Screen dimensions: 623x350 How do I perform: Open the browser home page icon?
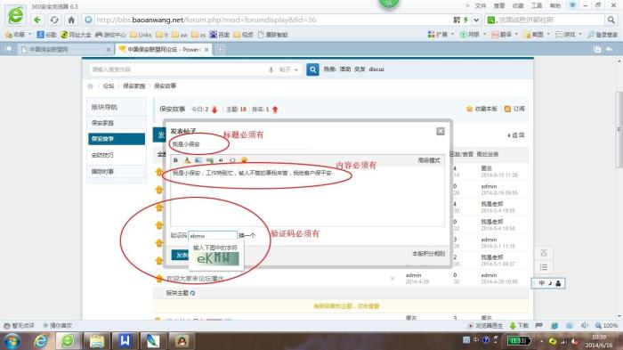point(71,20)
